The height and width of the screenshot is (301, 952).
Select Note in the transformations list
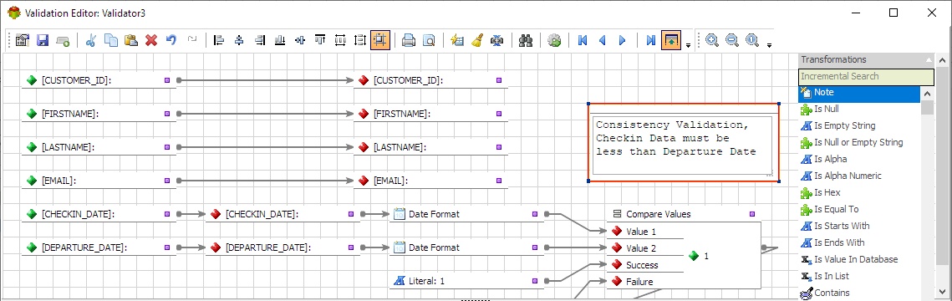[860, 93]
